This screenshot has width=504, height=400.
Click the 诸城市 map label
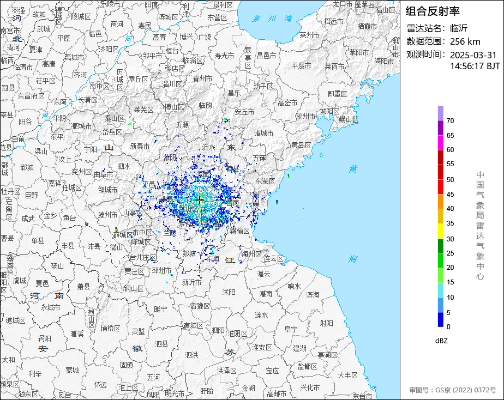pyautogui.click(x=263, y=133)
